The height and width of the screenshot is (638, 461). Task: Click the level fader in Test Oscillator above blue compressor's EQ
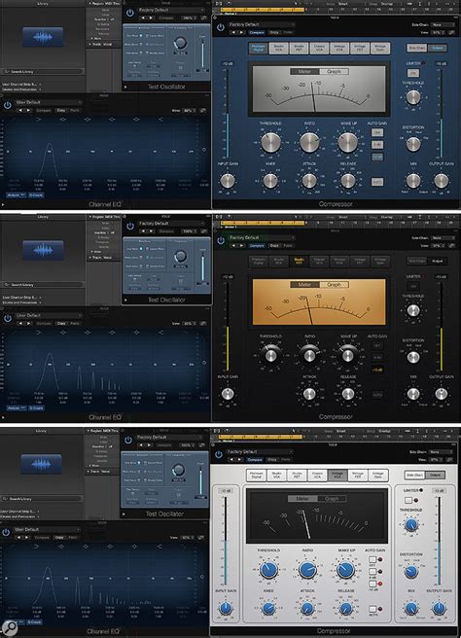pyautogui.click(x=202, y=54)
